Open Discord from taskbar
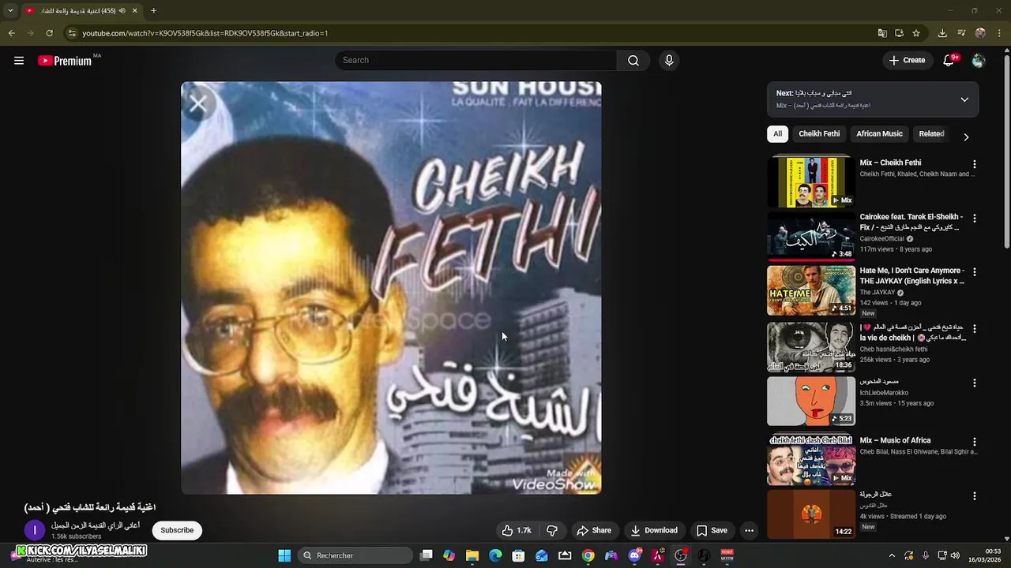Image resolution: width=1011 pixels, height=568 pixels. (x=634, y=555)
